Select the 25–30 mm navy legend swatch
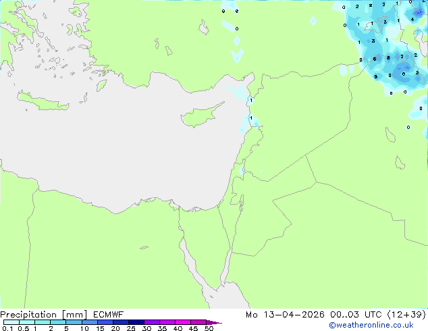 tap(136, 322)
